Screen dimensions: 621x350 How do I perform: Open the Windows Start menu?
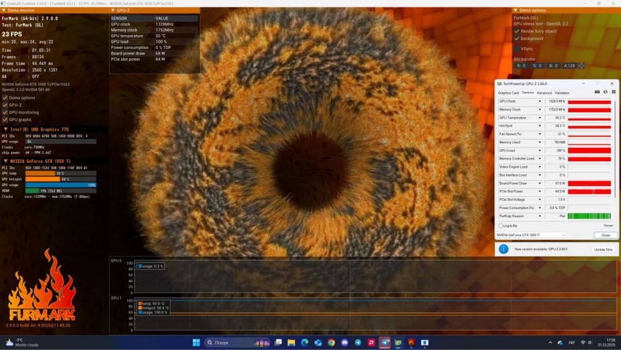click(196, 343)
